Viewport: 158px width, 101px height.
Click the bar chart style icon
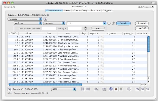click(96, 89)
